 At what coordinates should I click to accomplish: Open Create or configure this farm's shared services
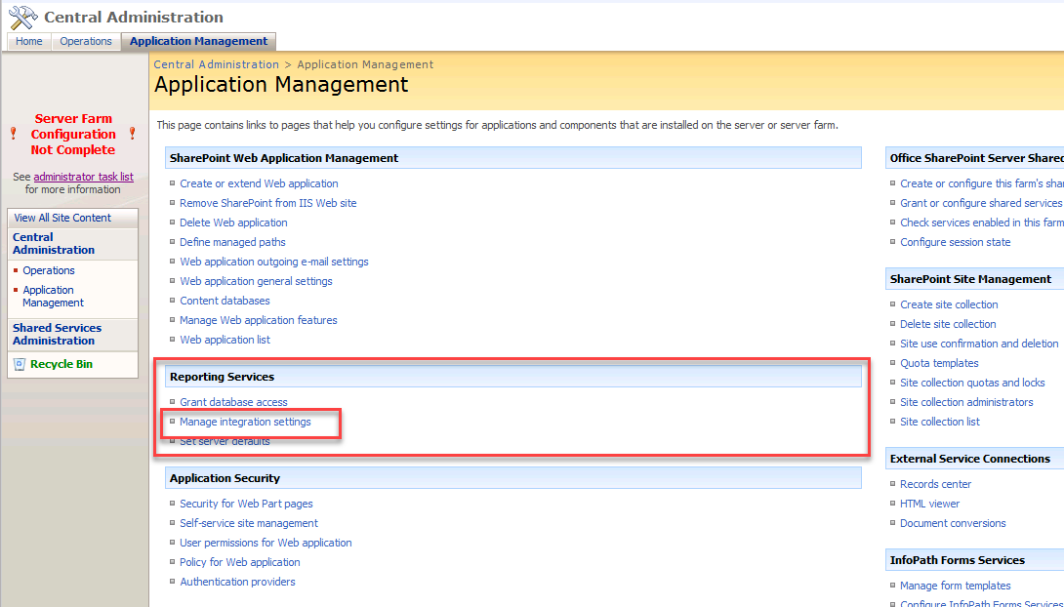(x=982, y=183)
